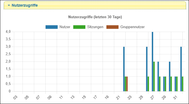Click the green Sitzungen bar reaching 2,0
The width and height of the screenshot is (189, 104).
154,76
